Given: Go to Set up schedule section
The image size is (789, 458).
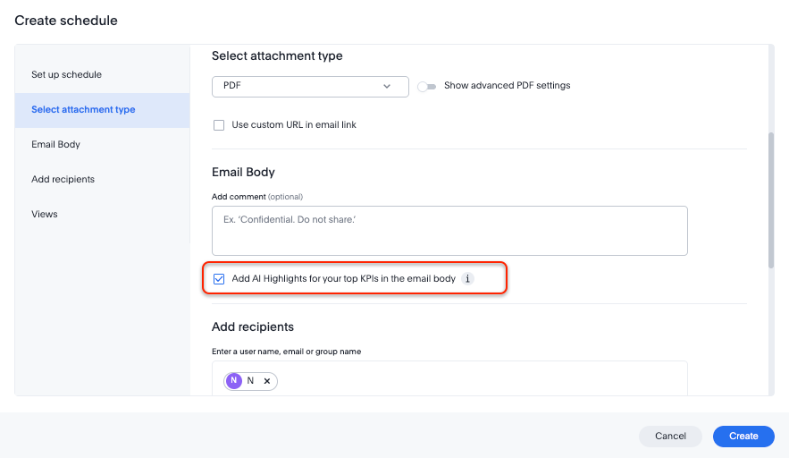Looking at the screenshot, I should tap(66, 74).
